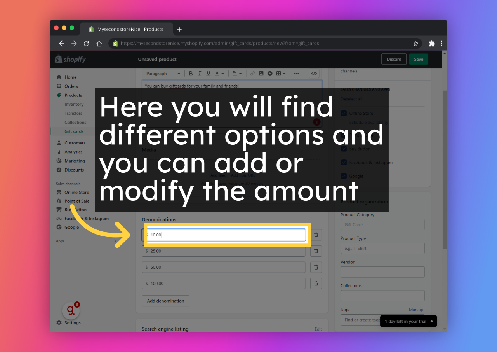This screenshot has width=497, height=352.
Task: Uncheck Facebook & Instagram sales channel
Action: 344,162
